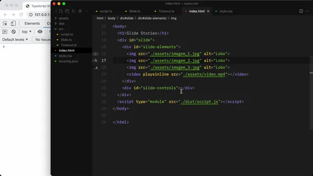The height and width of the screenshot is (176, 313).
Task: Open the ./assets/imagem_3.jpg link in code
Action: tap(175, 67)
